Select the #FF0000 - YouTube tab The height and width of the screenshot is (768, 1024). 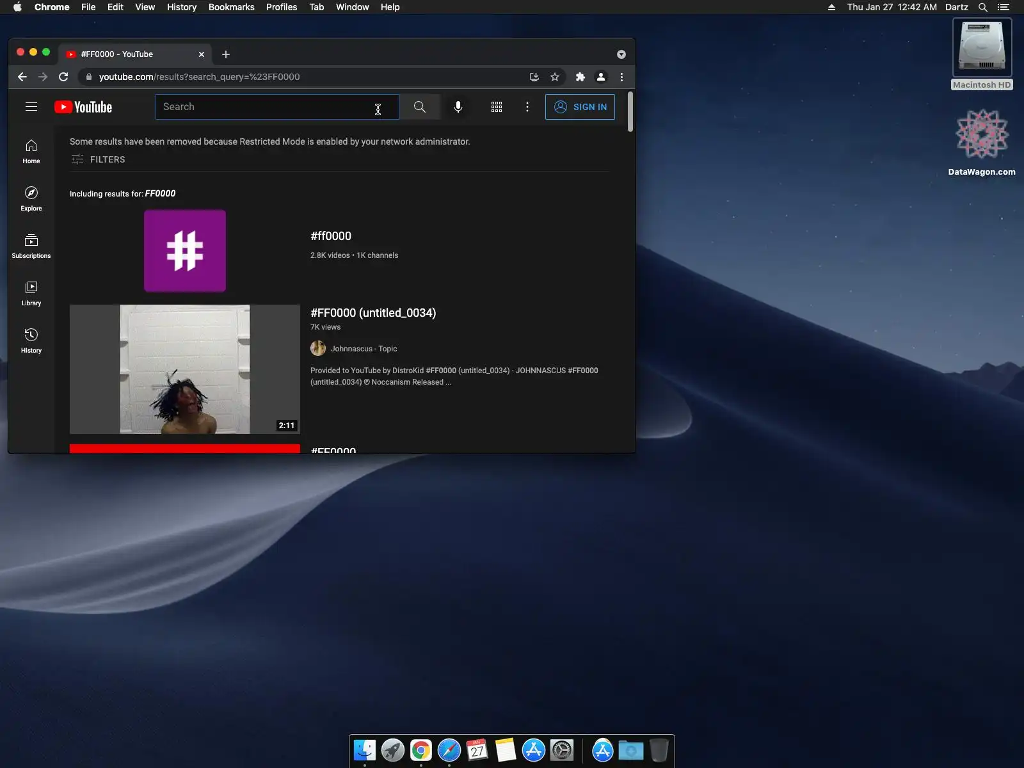pos(135,54)
